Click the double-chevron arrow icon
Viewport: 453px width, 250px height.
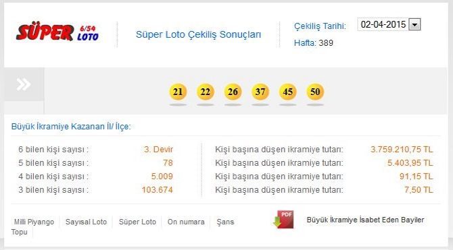[24, 84]
